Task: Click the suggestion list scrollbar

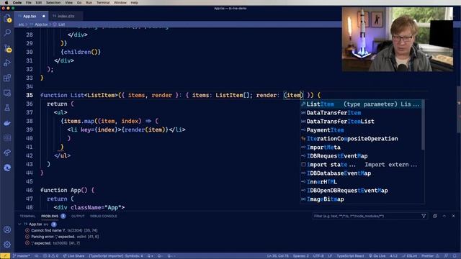Action: coord(424,124)
